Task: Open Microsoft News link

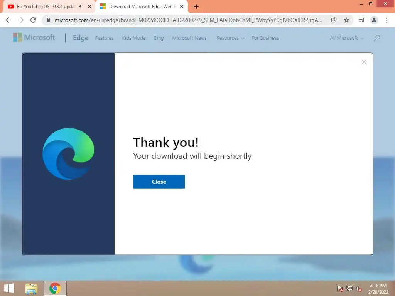Action: click(x=189, y=38)
